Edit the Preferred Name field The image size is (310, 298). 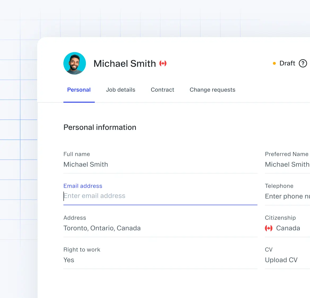[x=287, y=164]
